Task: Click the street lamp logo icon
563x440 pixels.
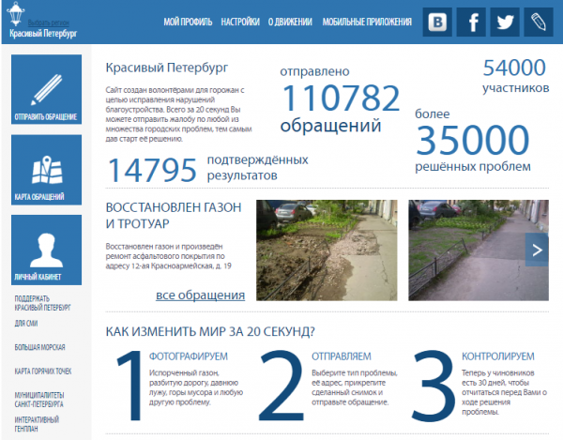Action: pos(16,14)
